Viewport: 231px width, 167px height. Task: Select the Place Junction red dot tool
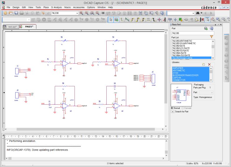click(x=159, y=20)
